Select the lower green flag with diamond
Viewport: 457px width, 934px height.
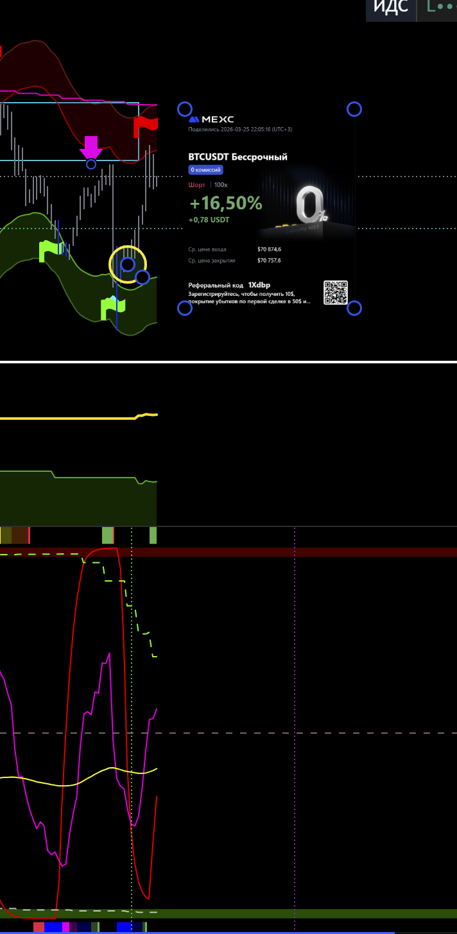112,307
